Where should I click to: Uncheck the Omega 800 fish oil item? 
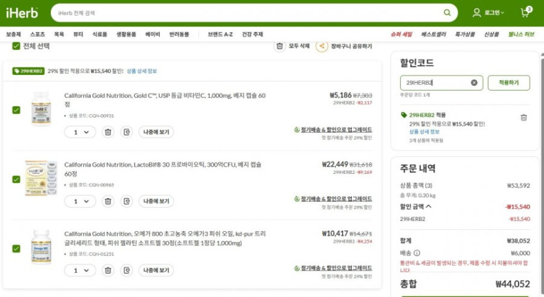click(16, 248)
